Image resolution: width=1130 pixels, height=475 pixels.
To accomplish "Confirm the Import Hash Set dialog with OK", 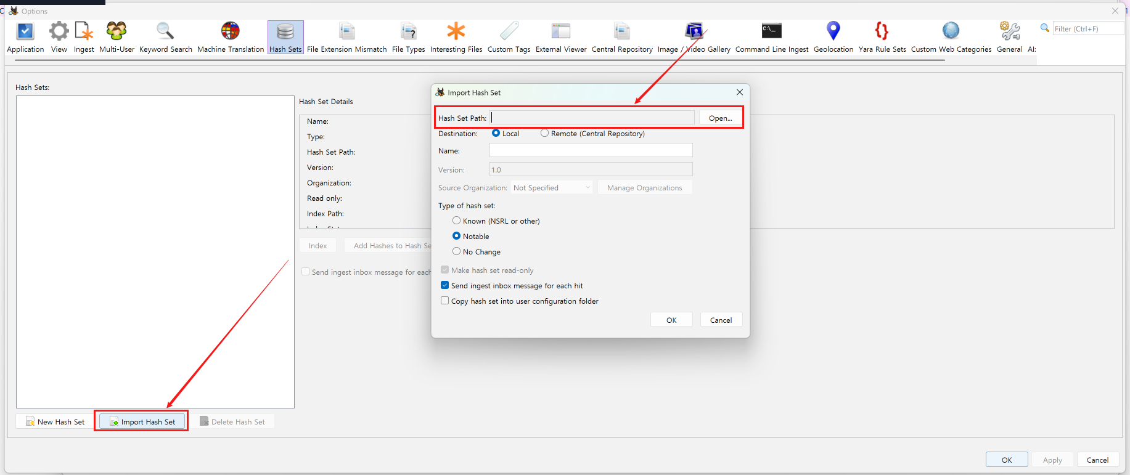I will tap(671, 320).
